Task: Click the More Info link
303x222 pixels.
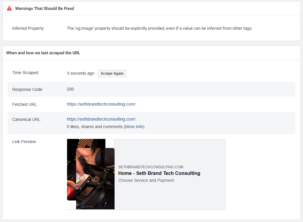Action: click(134, 127)
